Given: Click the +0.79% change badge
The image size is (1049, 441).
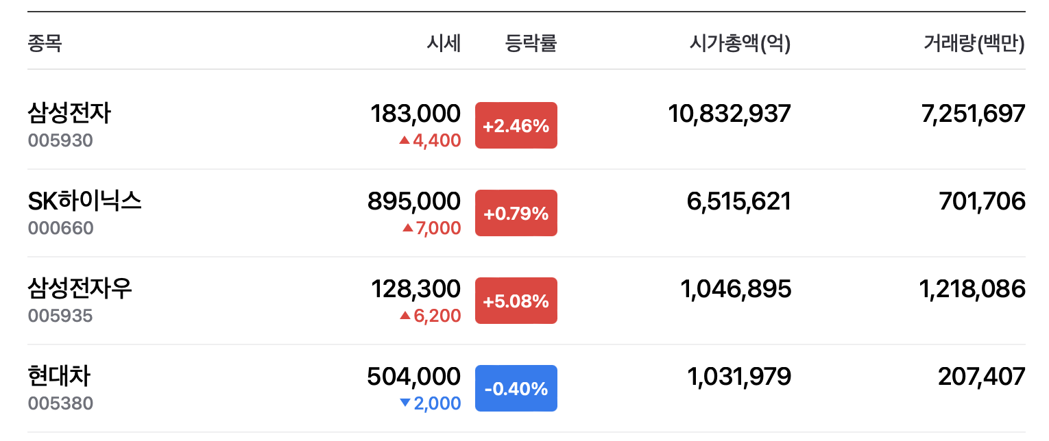Looking at the screenshot, I should 516,213.
